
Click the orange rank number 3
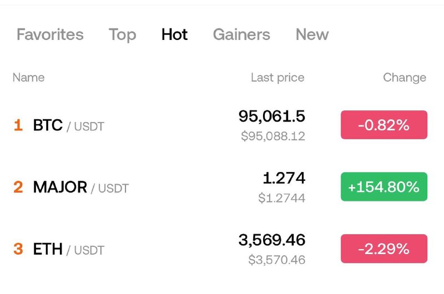pyautogui.click(x=18, y=249)
